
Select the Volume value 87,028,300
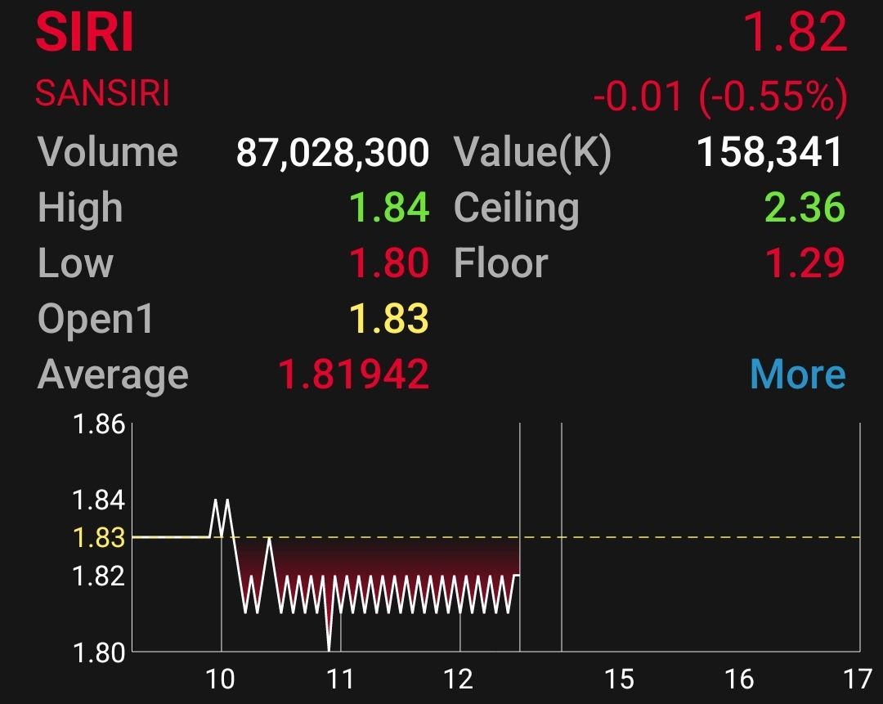(332, 152)
